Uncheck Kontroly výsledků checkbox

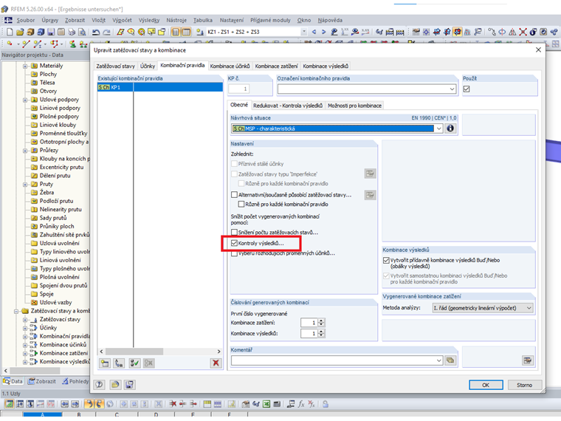pos(234,243)
